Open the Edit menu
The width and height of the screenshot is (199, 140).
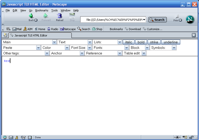pyautogui.click(x=15, y=10)
